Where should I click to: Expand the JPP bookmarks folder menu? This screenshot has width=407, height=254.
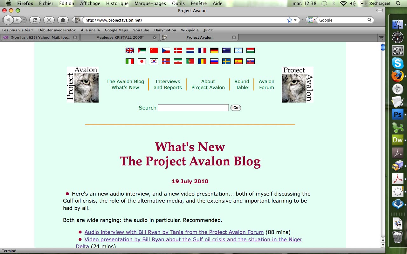pos(208,30)
